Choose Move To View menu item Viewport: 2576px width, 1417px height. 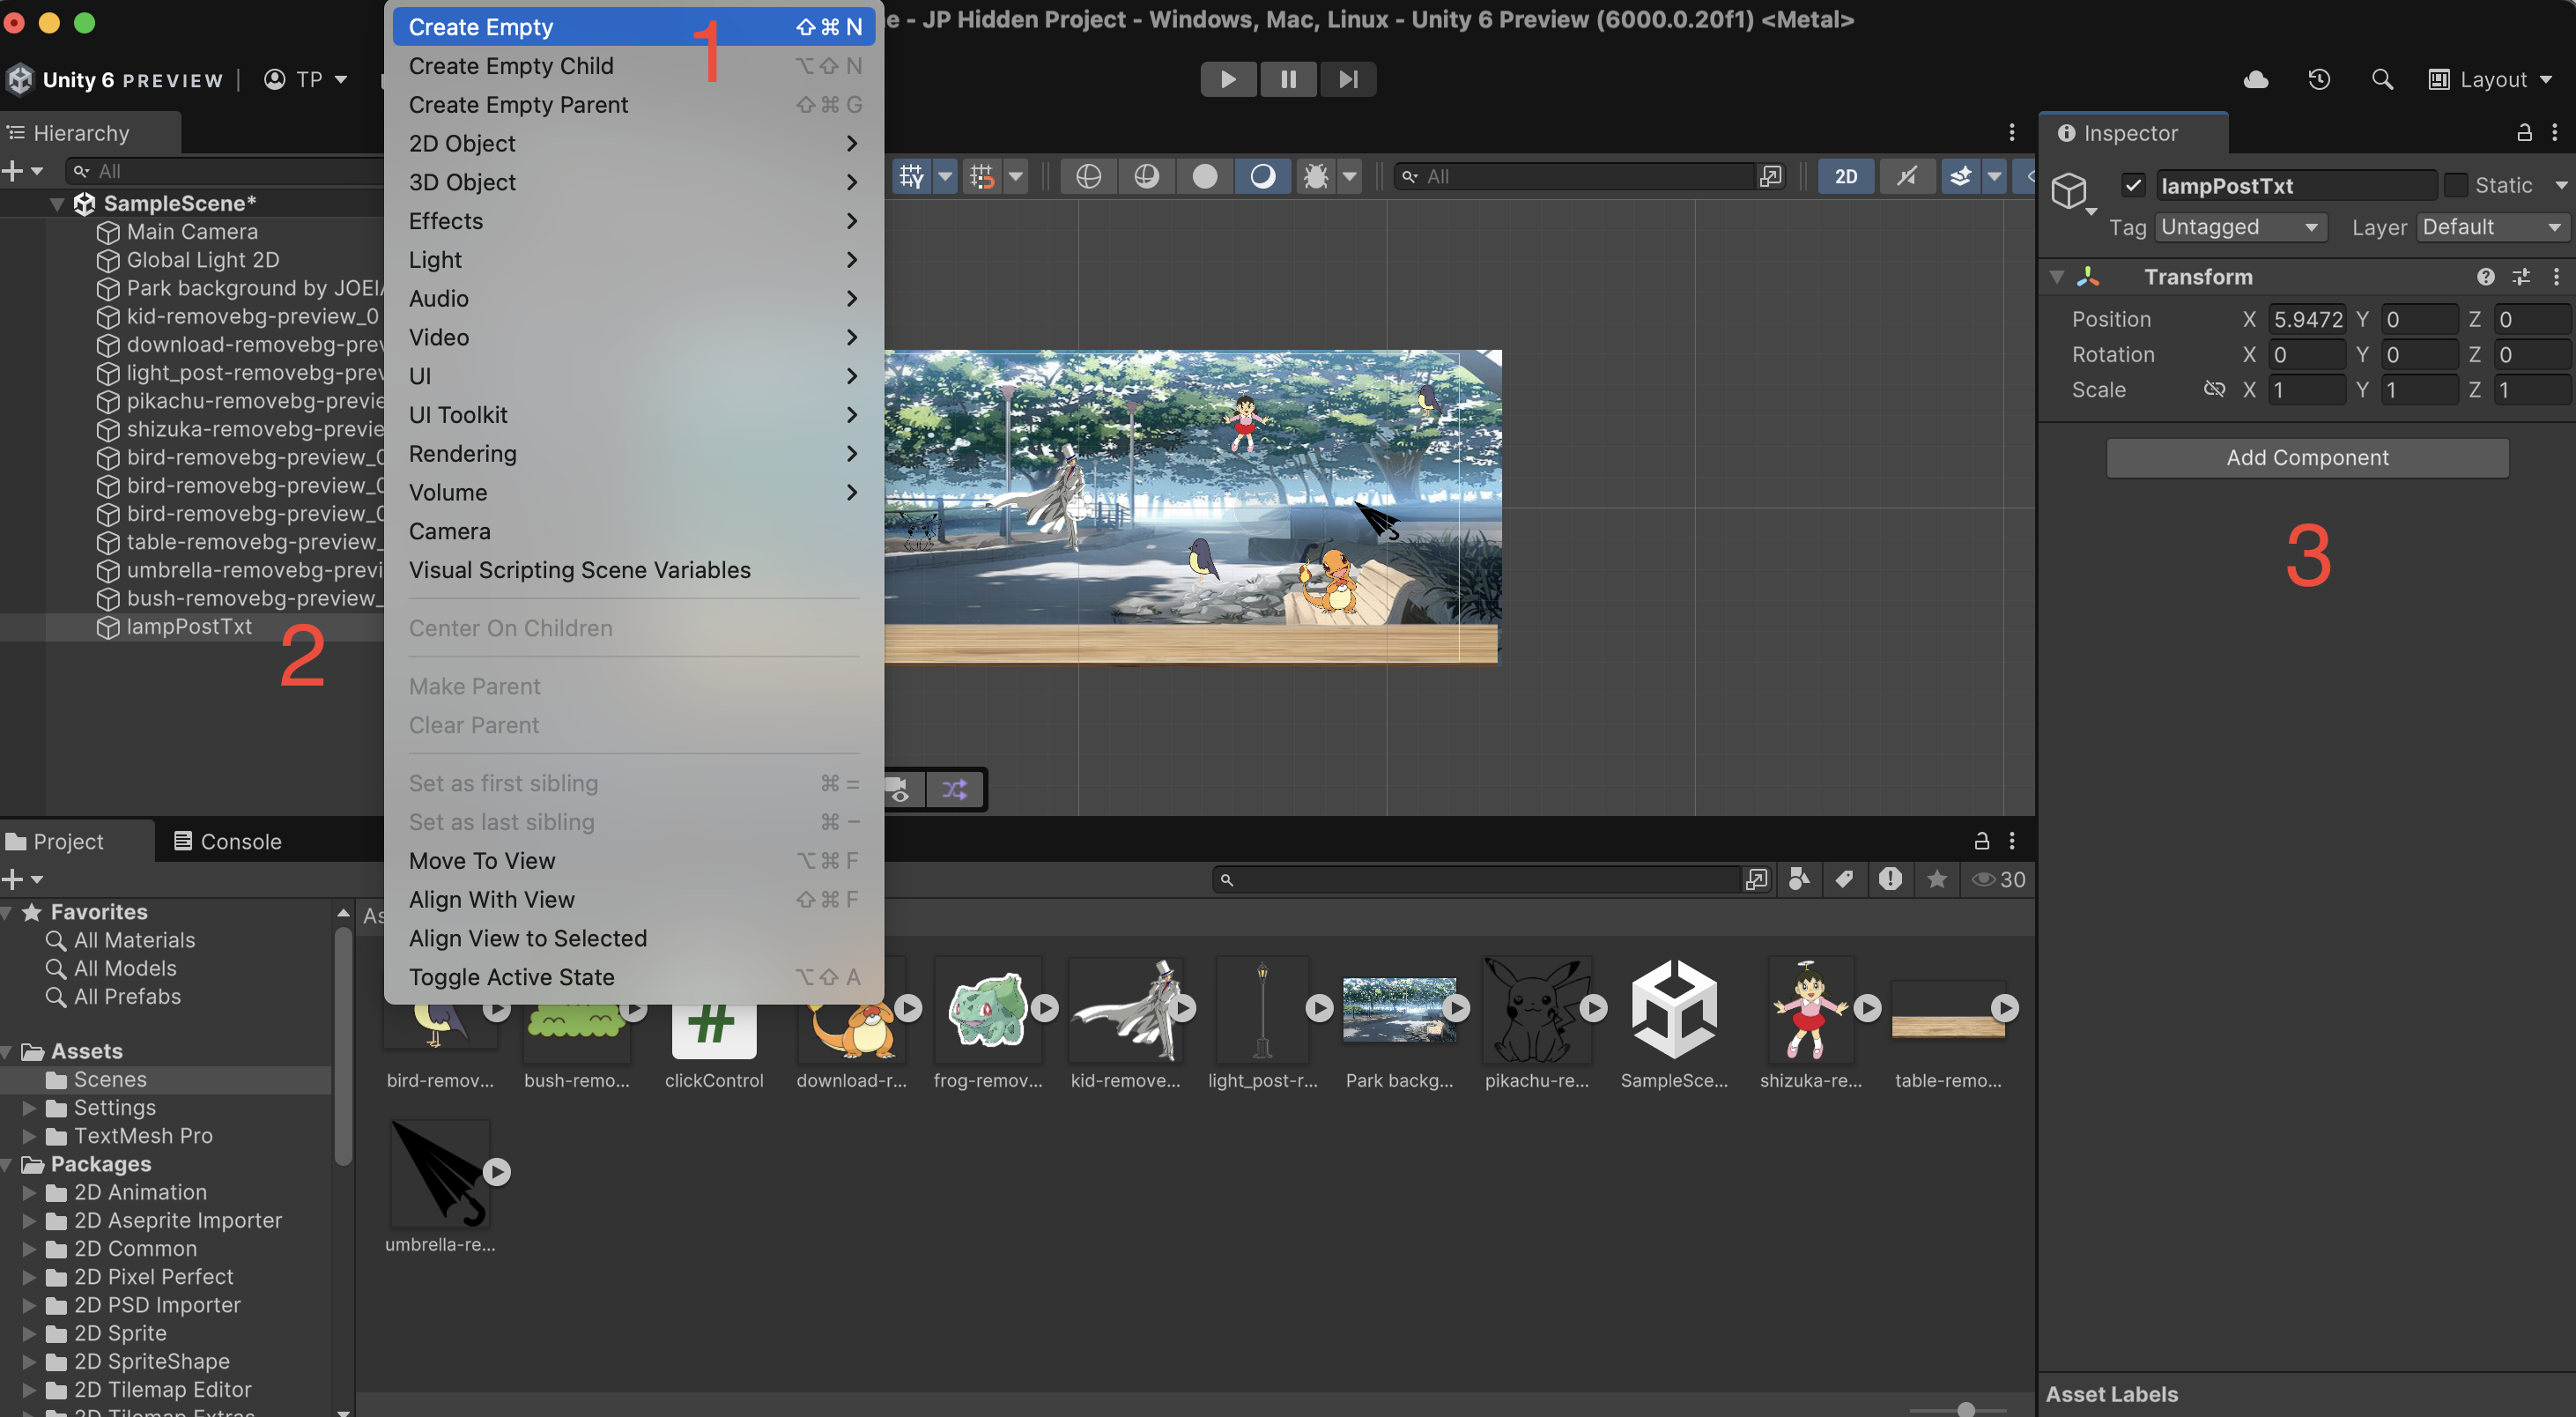click(x=633, y=861)
